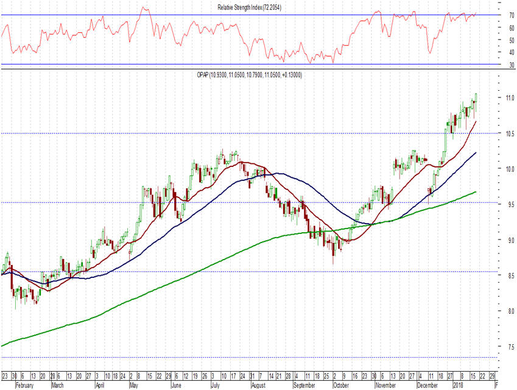Pick the 2018 year label
The width and height of the screenshot is (517, 390).
click(459, 385)
